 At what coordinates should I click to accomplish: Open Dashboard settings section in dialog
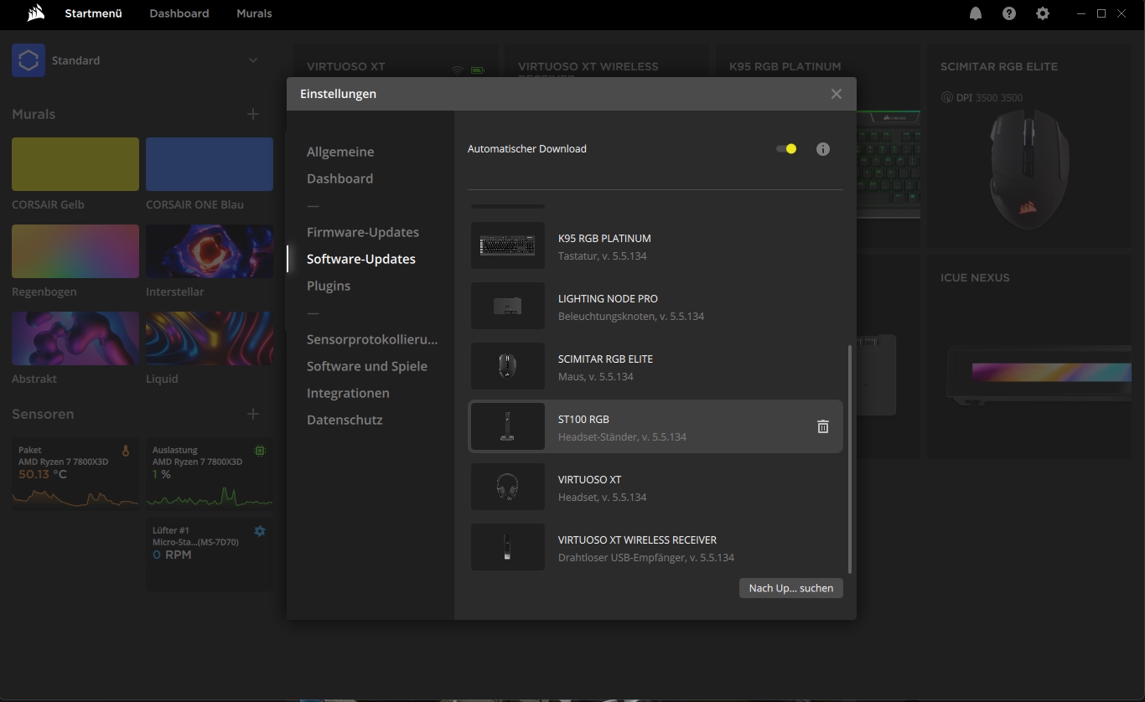click(339, 178)
